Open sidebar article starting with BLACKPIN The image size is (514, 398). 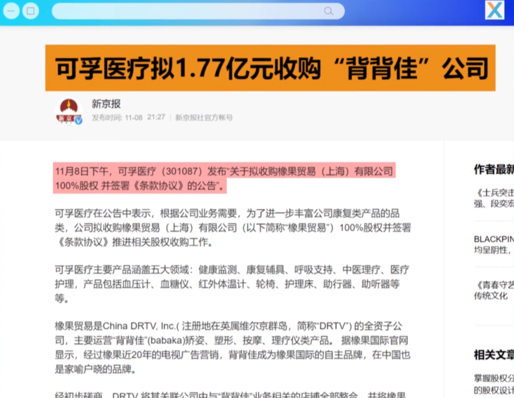pos(493,244)
